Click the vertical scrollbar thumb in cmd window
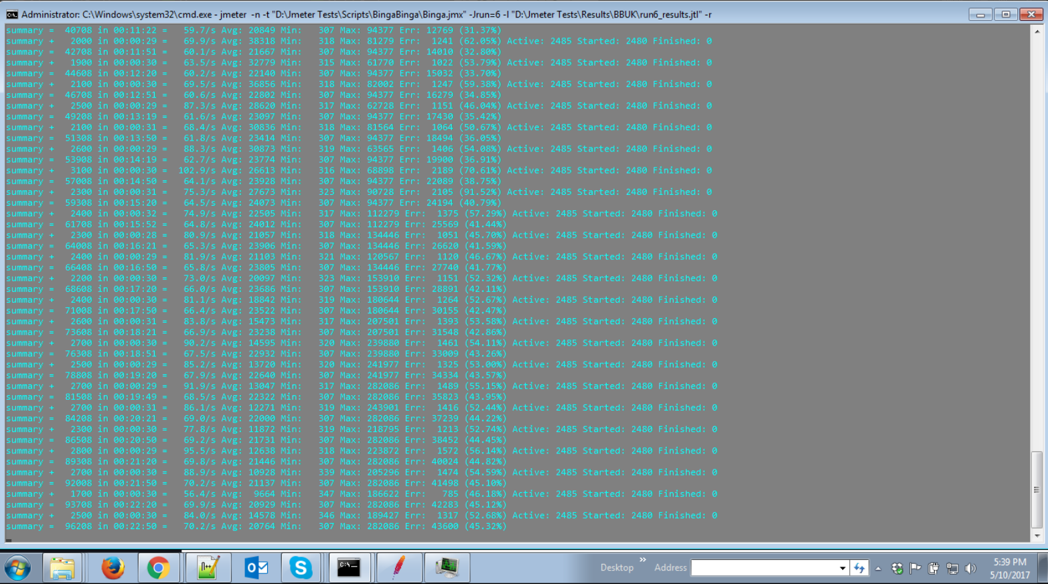Viewport: 1048px width, 584px height. click(x=1037, y=490)
